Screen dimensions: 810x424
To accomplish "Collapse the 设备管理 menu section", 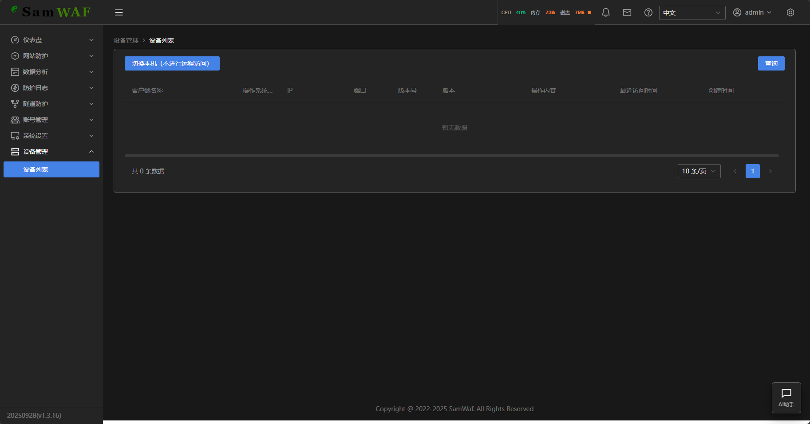I will 51,152.
